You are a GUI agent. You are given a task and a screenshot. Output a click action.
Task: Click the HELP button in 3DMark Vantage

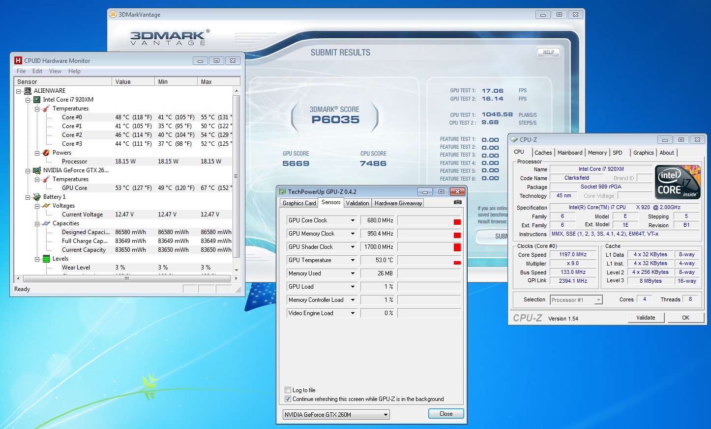[549, 52]
